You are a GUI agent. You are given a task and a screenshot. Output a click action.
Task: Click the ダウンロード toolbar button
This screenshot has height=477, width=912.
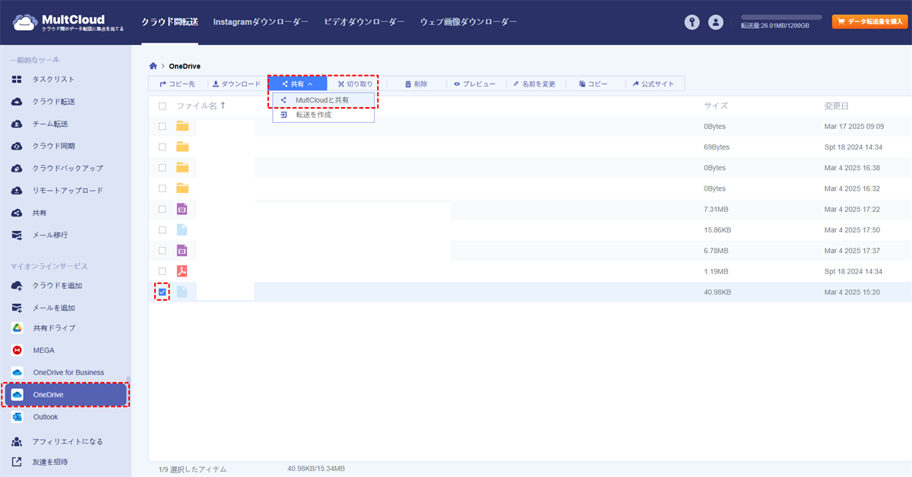pyautogui.click(x=236, y=84)
